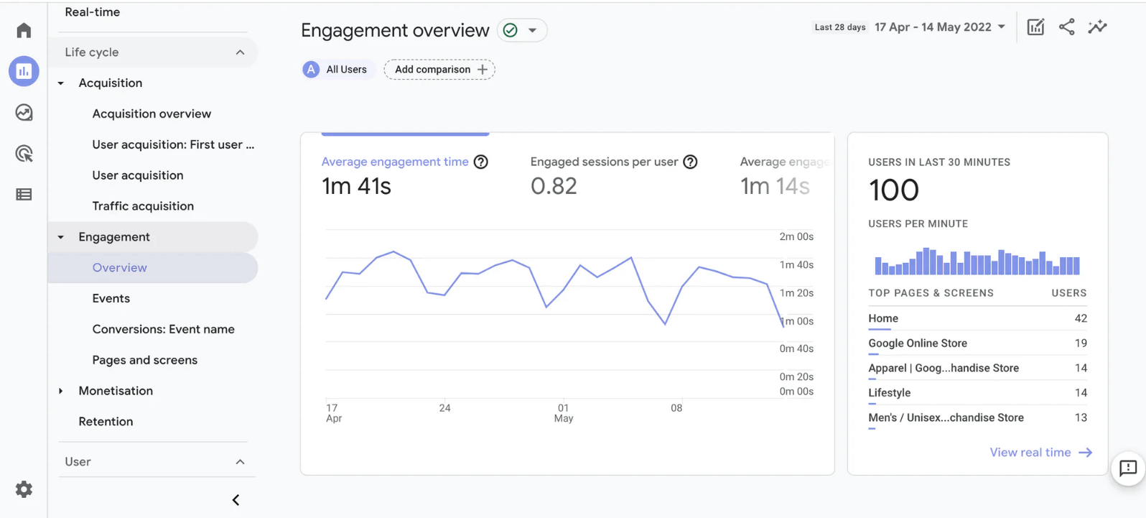1146x518 pixels.
Task: Click the 100 users count value
Action: (894, 190)
